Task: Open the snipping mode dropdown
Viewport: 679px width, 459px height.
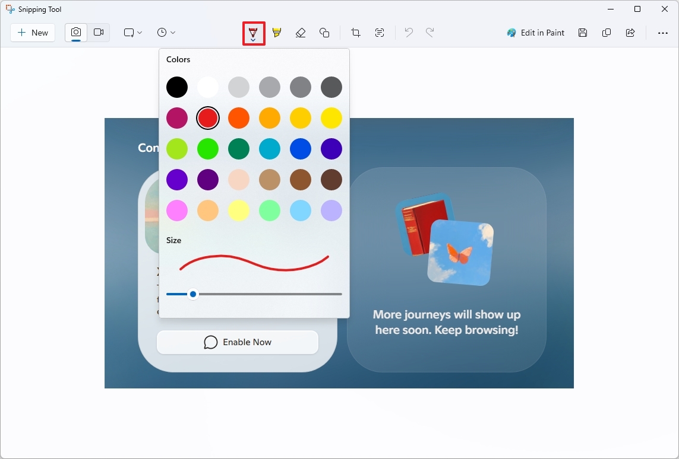Action: click(x=132, y=33)
